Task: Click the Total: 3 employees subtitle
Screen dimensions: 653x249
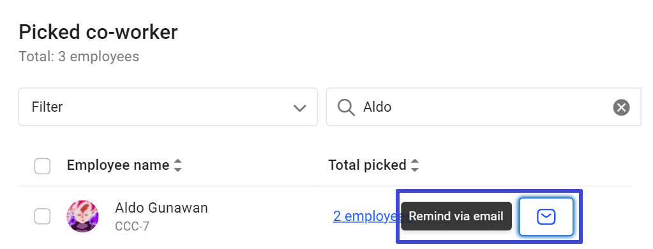Action: coord(79,56)
